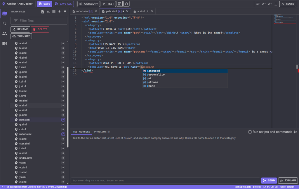Increase font size with the A+ icon

pyautogui.click(x=270, y=4)
